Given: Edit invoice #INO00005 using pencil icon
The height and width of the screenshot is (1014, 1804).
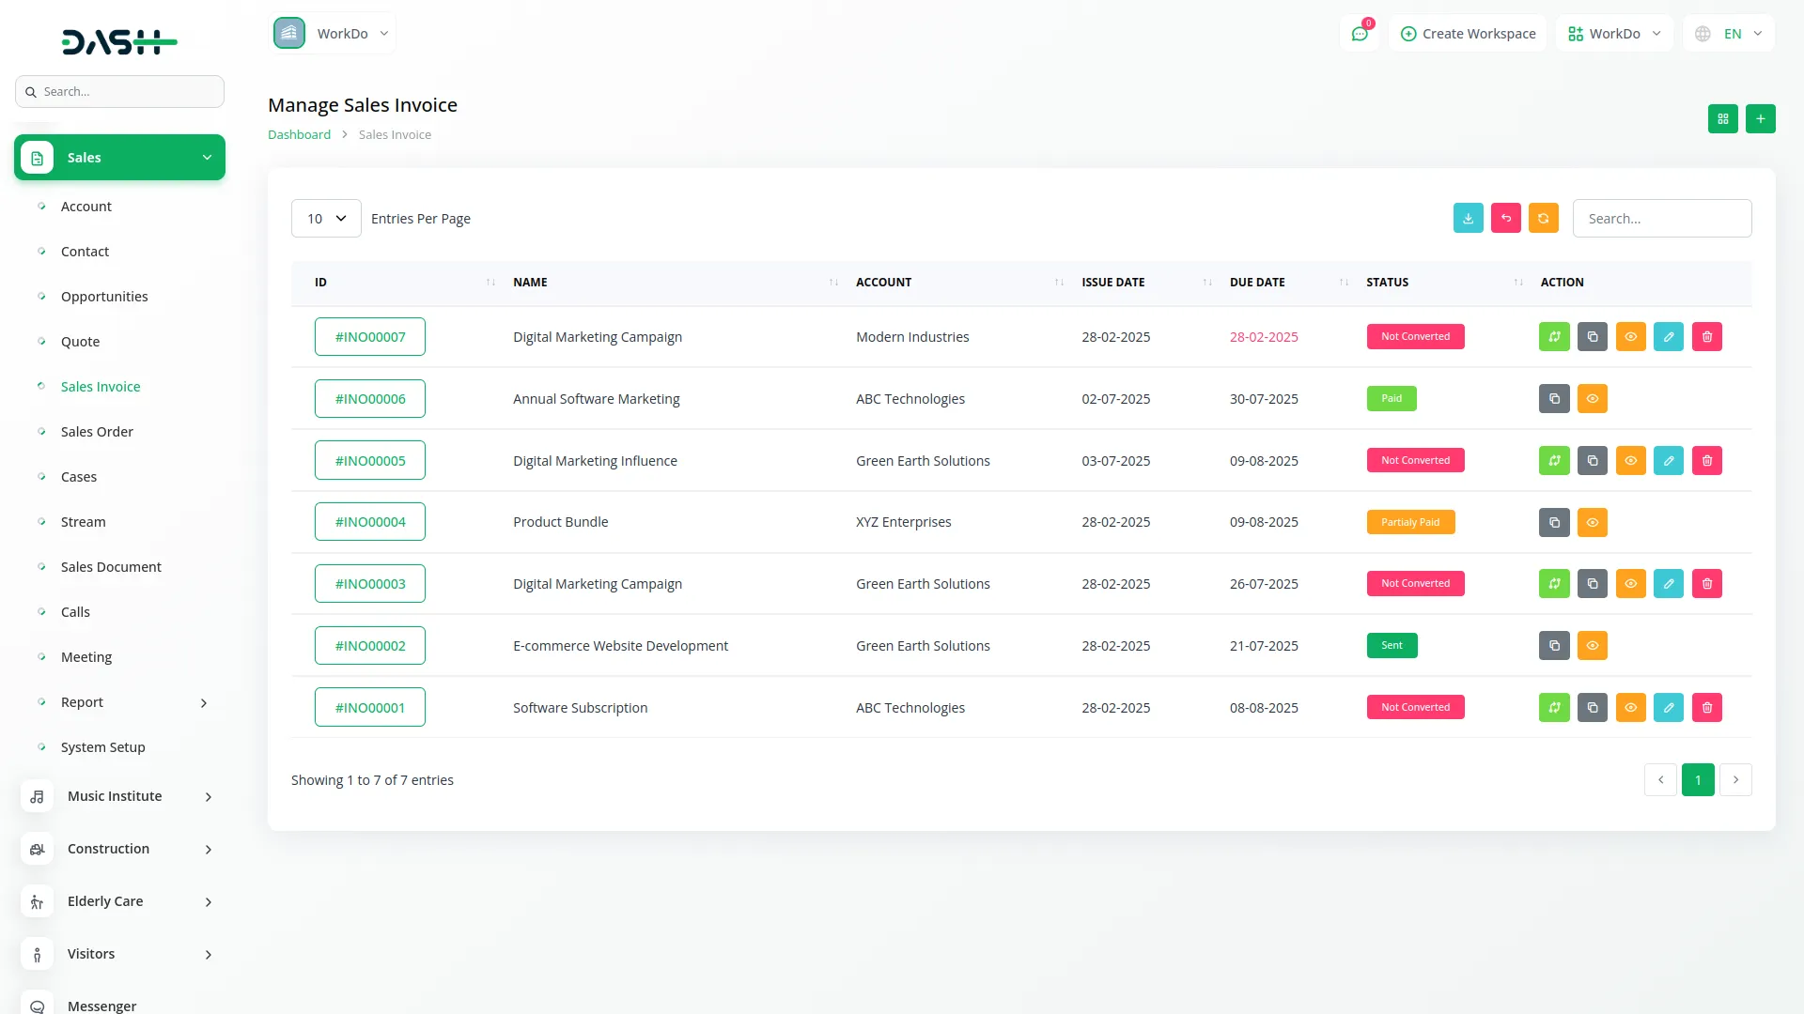Looking at the screenshot, I should (1668, 461).
